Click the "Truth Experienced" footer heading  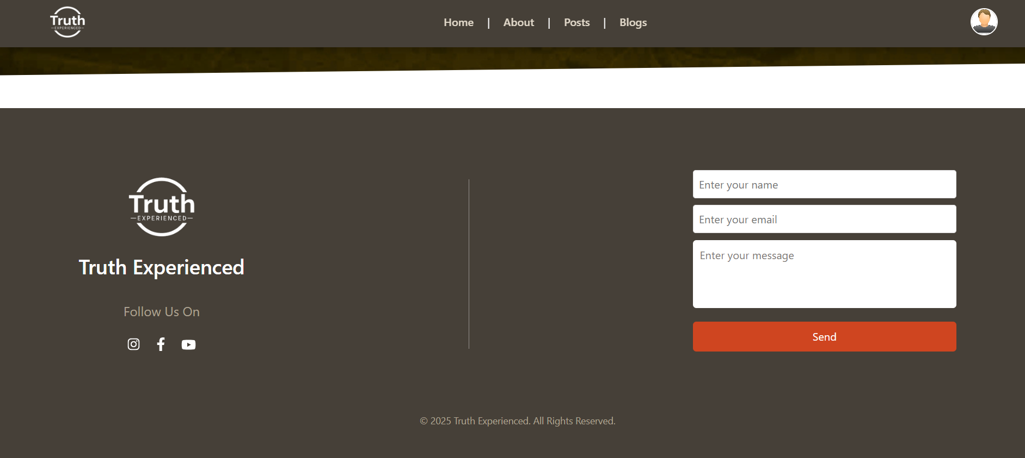(x=162, y=267)
